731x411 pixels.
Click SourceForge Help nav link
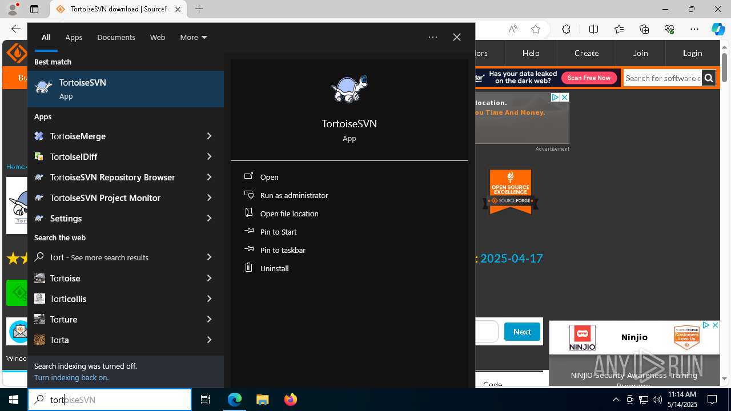pyautogui.click(x=531, y=53)
